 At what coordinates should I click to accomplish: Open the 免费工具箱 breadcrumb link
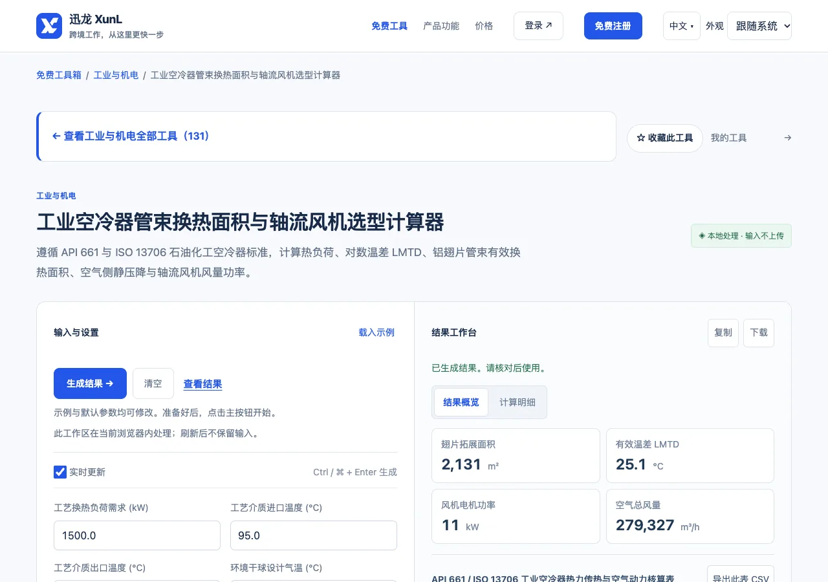point(59,75)
